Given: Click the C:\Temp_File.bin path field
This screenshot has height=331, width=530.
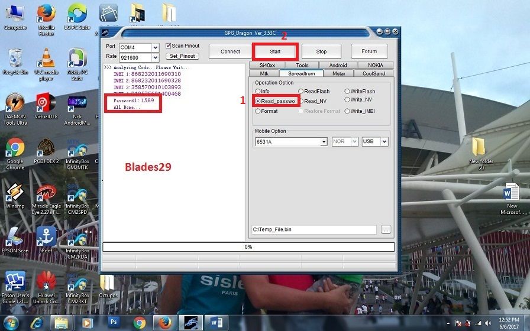Looking at the screenshot, I should 314,229.
